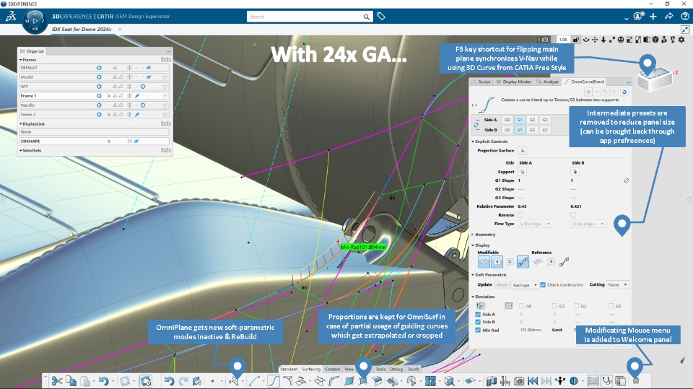
Task: Click the Paste clipboard icon in bottom toolbar
Action: pos(85,380)
